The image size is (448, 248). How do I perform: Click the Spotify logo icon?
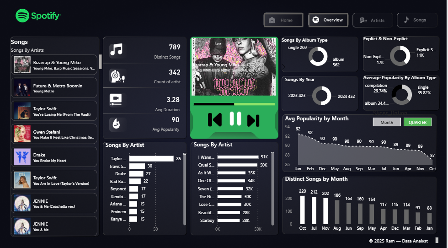tap(22, 16)
